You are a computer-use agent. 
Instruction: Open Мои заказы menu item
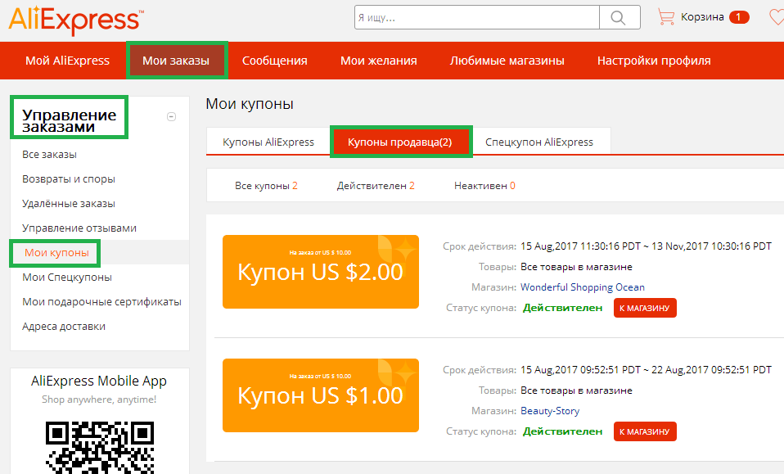point(176,61)
